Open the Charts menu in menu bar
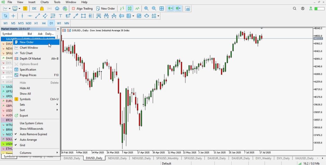This screenshot has width=326, height=165. pyautogui.click(x=45, y=2)
